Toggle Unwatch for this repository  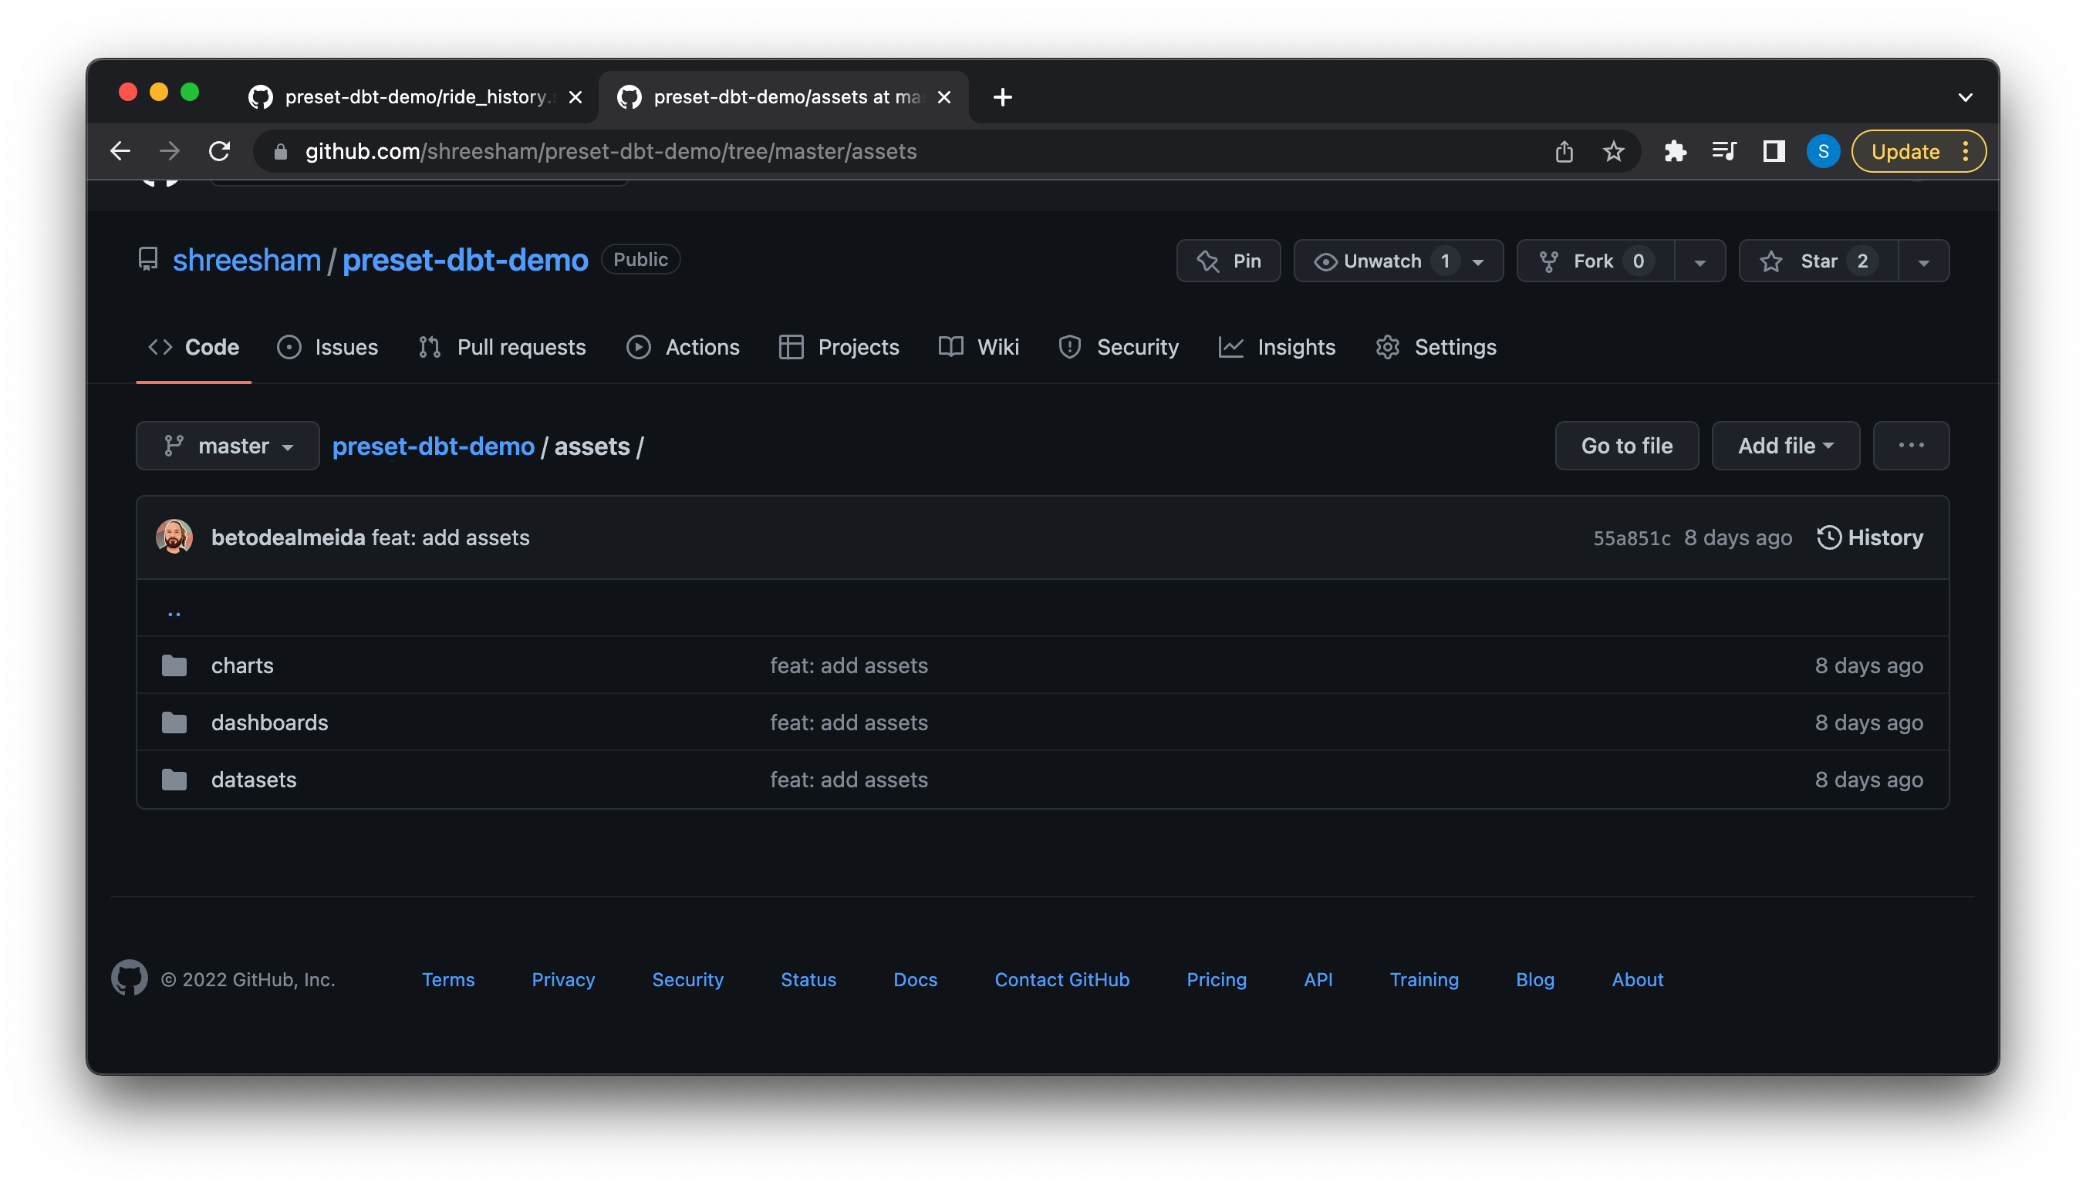1381,261
